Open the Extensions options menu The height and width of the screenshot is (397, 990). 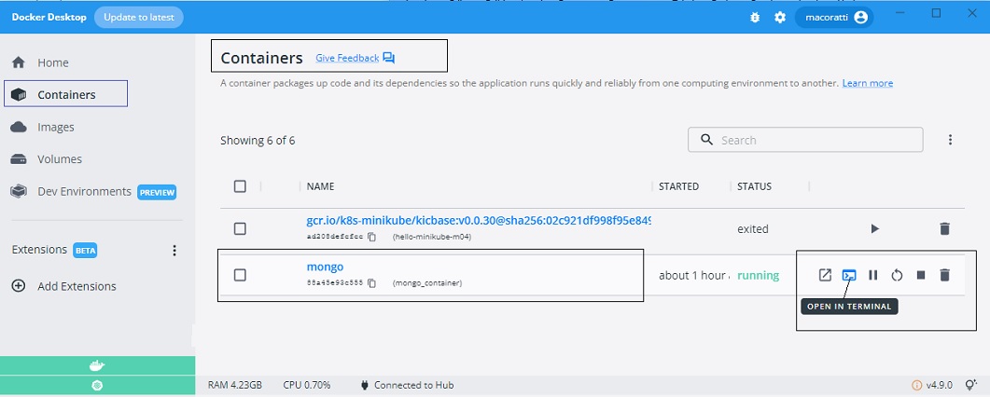coord(174,251)
